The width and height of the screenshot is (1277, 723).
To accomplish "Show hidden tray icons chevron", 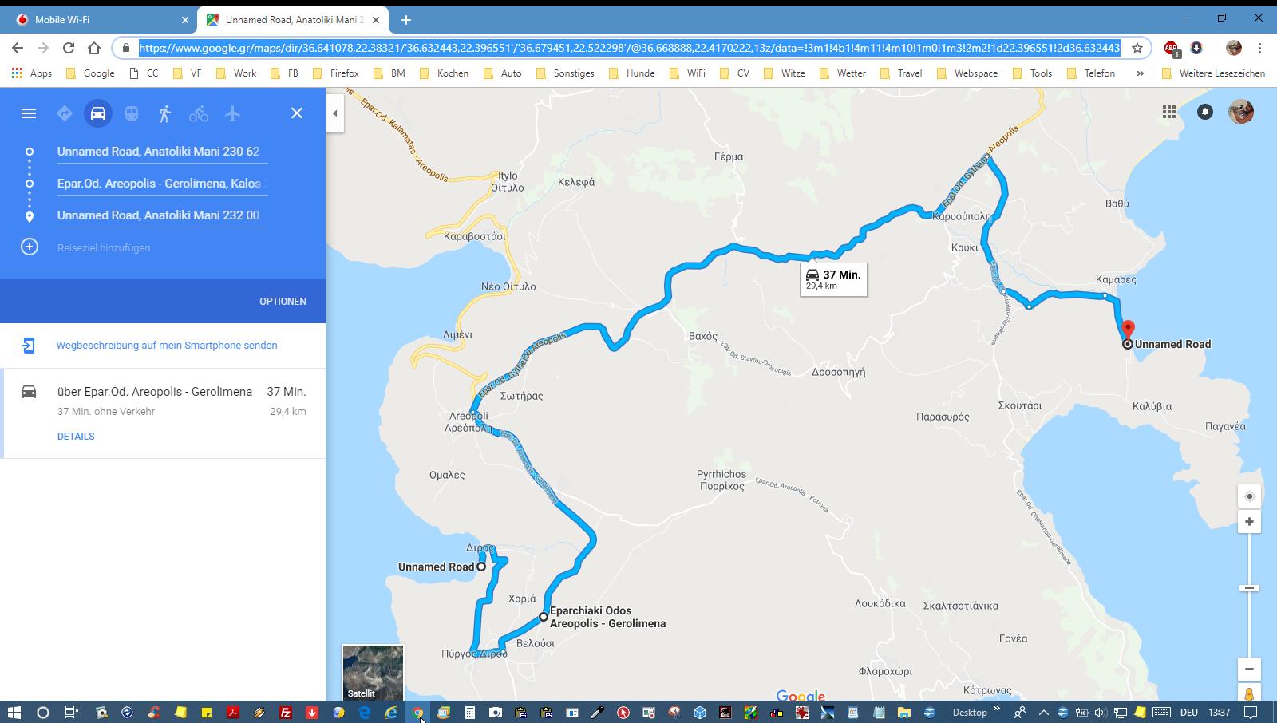I will (x=1043, y=713).
